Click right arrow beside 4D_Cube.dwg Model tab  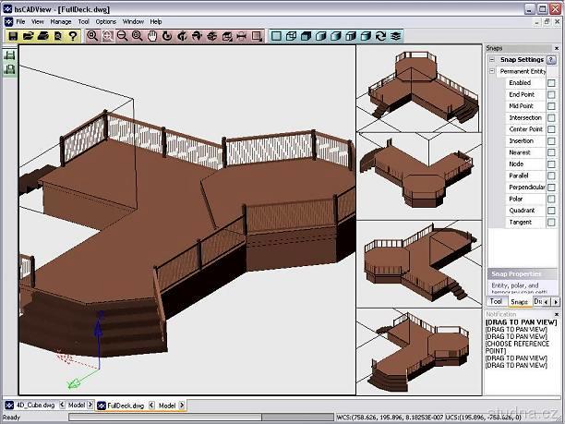point(90,405)
